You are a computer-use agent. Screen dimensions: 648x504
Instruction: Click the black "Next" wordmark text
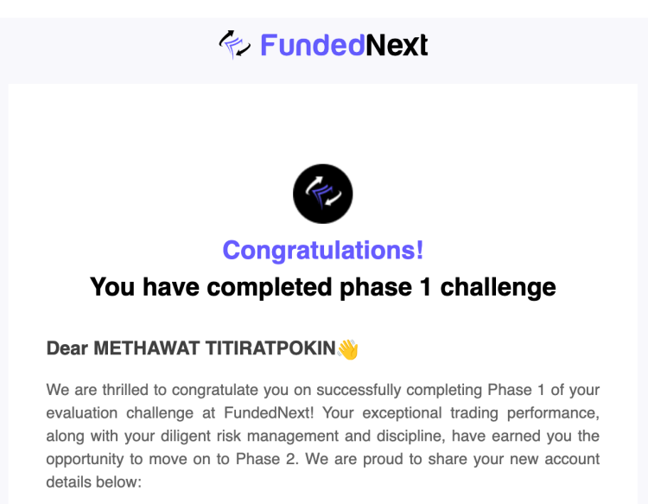pos(397,44)
